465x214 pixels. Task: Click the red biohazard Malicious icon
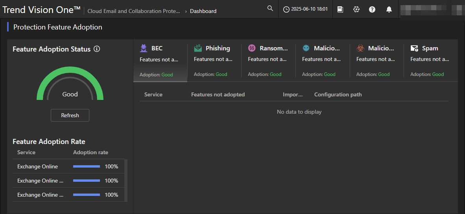[x=360, y=48]
